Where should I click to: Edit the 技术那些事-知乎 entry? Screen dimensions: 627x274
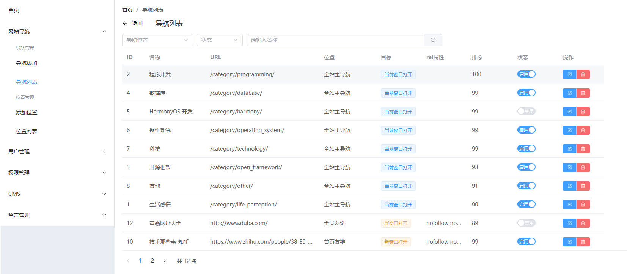569,242
